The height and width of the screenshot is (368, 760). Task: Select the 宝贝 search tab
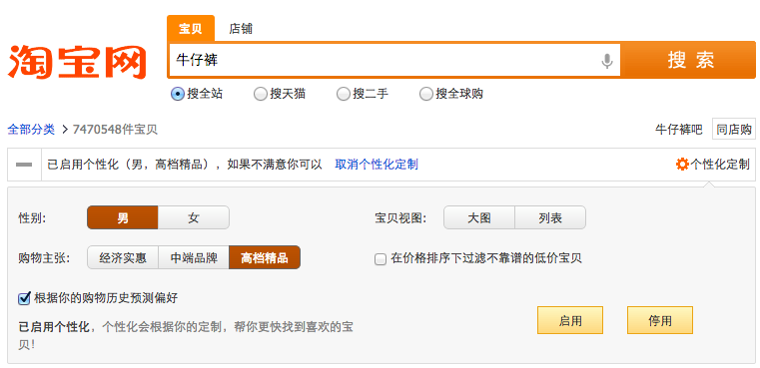click(x=191, y=29)
